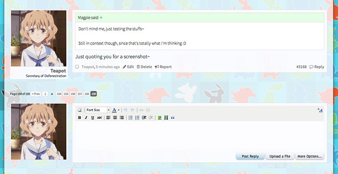Toggle underline formatting
The image size is (338, 174).
coord(93,118)
